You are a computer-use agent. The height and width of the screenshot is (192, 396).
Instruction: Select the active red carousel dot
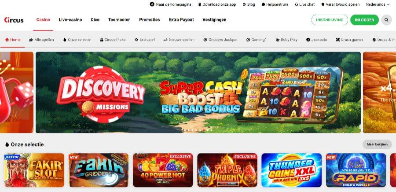204,130
